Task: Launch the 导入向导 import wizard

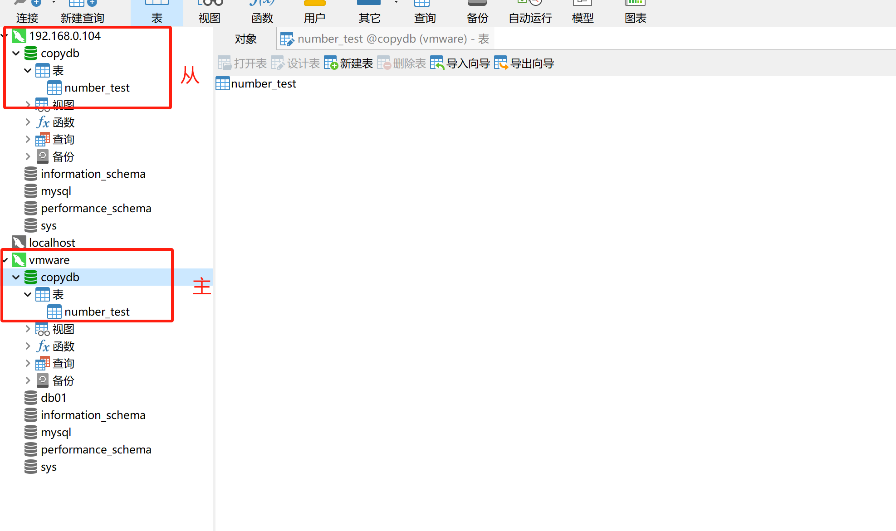Action: click(x=460, y=63)
